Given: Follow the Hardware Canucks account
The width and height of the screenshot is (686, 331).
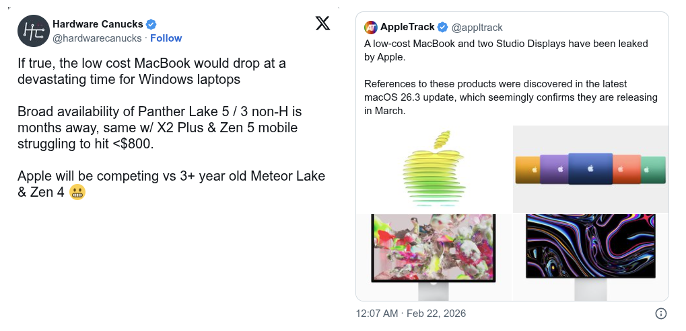Looking at the screenshot, I should pos(166,38).
